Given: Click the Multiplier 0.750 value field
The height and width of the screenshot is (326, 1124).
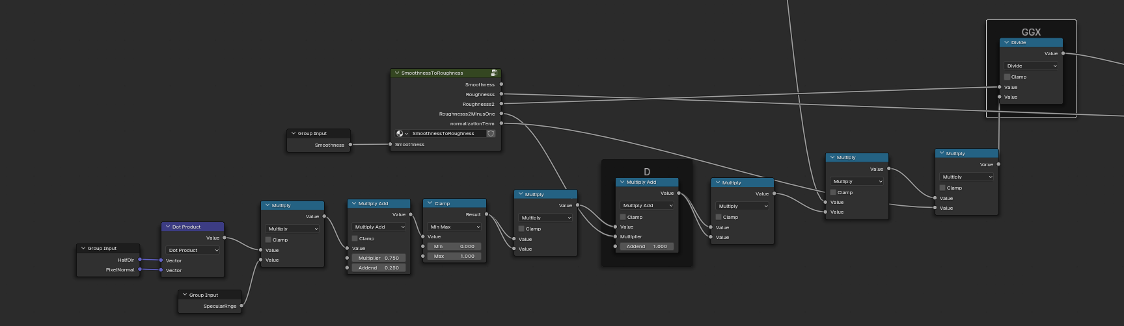Looking at the screenshot, I should pos(379,258).
